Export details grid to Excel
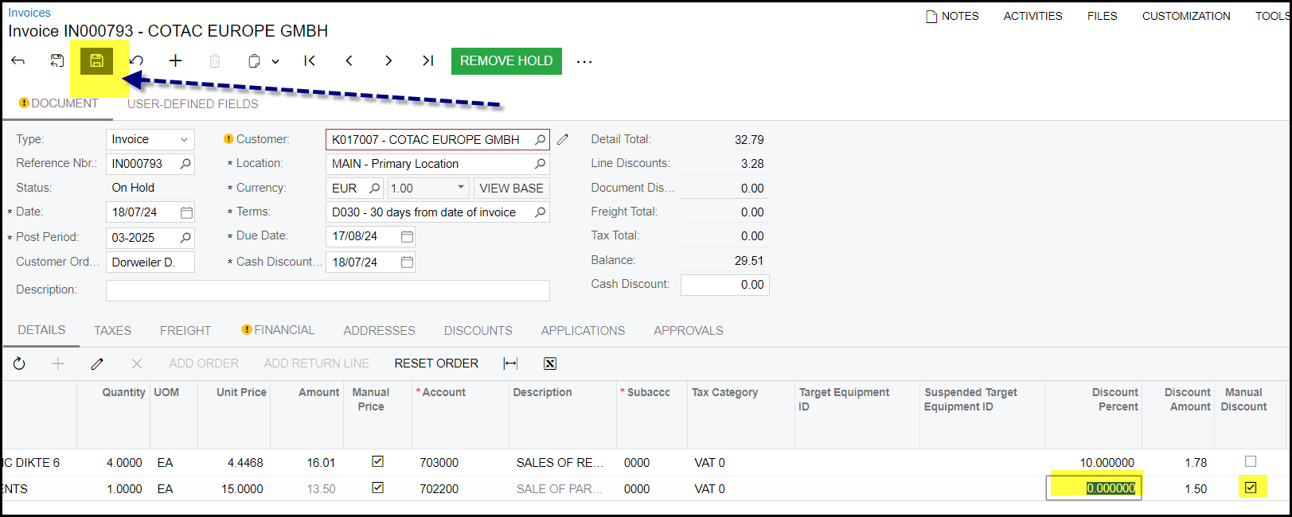The height and width of the screenshot is (517, 1292). pyautogui.click(x=550, y=363)
